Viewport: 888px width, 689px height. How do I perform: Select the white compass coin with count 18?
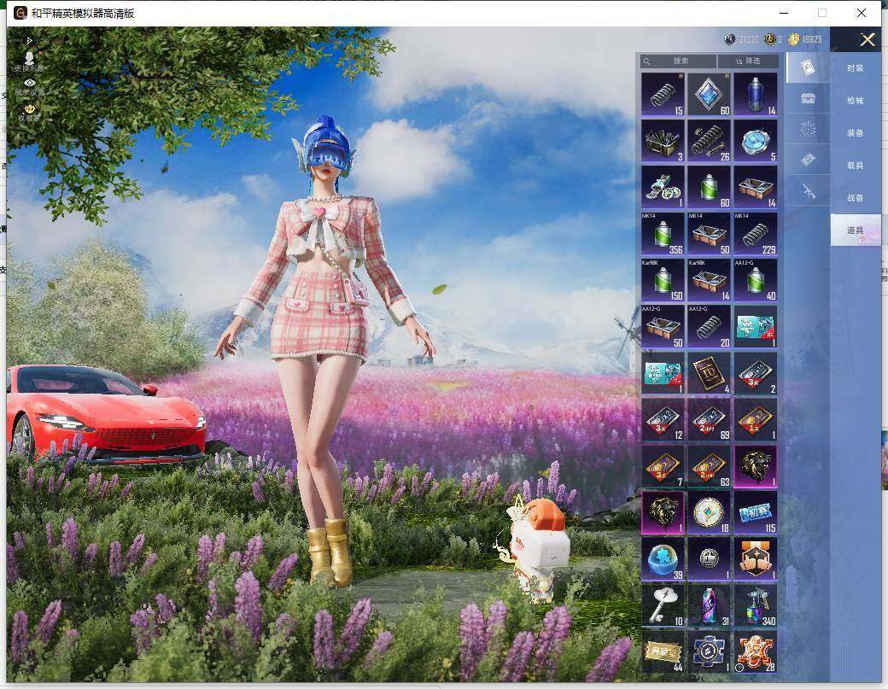(709, 512)
